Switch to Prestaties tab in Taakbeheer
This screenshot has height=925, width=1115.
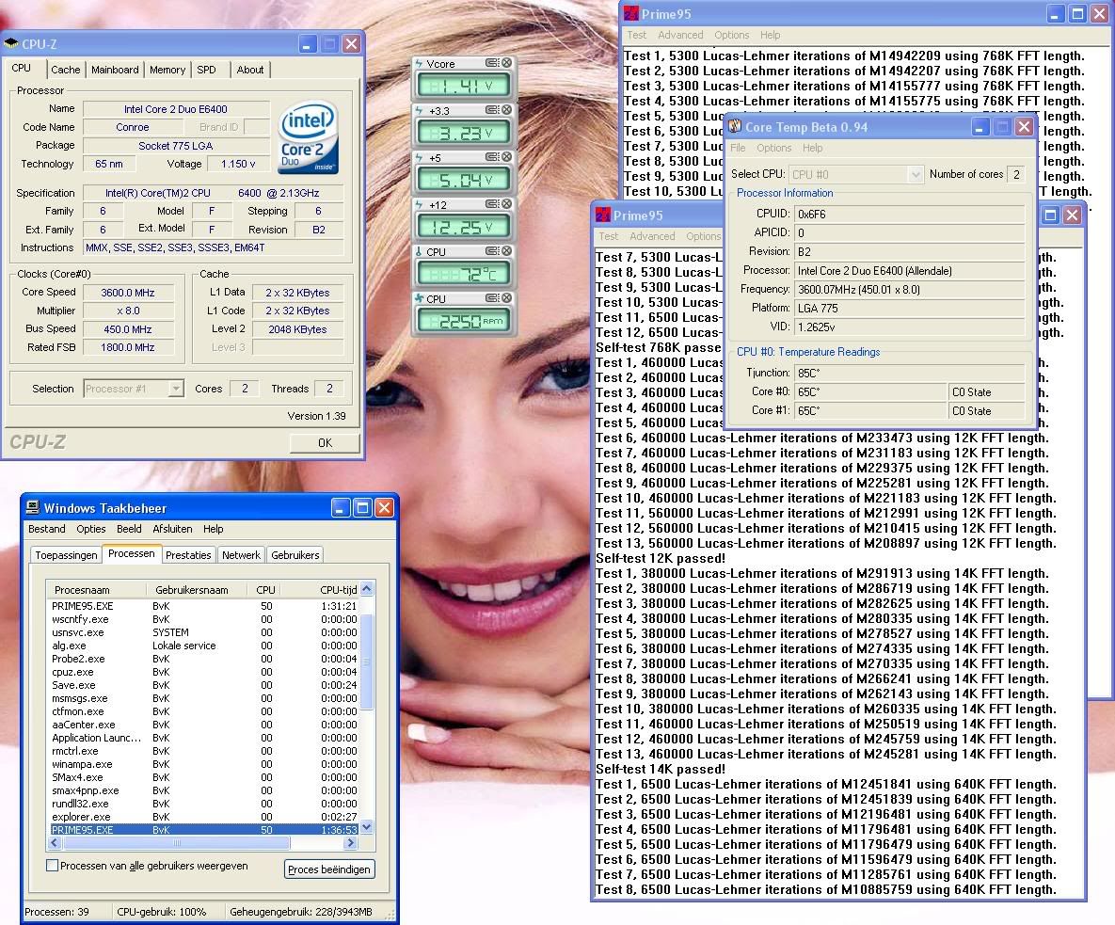(188, 555)
